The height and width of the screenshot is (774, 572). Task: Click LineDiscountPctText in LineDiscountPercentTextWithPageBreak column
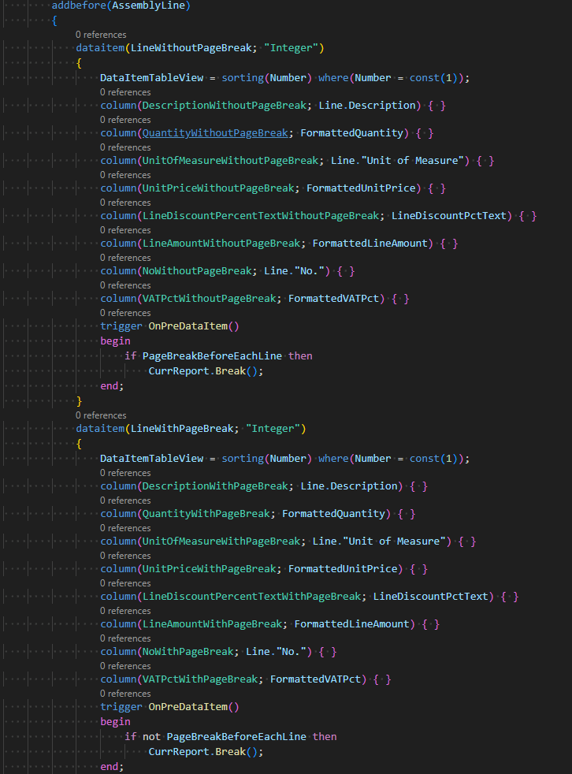[431, 597]
